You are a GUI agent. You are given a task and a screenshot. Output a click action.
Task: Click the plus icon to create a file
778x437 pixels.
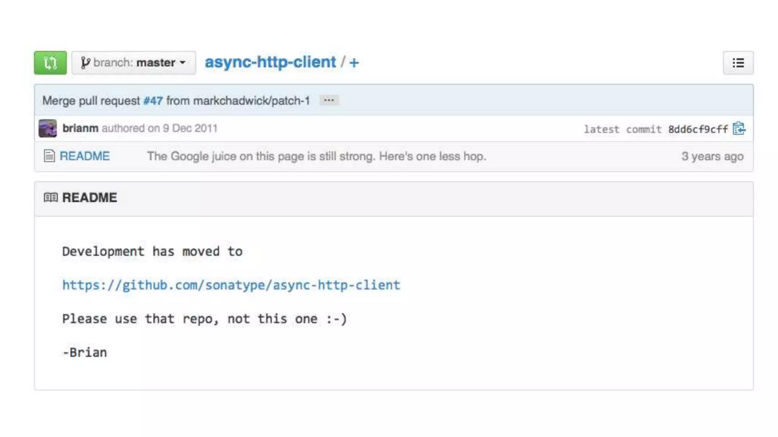(x=354, y=63)
